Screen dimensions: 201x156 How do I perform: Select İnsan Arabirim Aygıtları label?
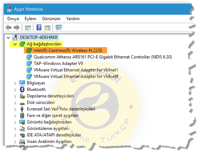(x=49, y=142)
